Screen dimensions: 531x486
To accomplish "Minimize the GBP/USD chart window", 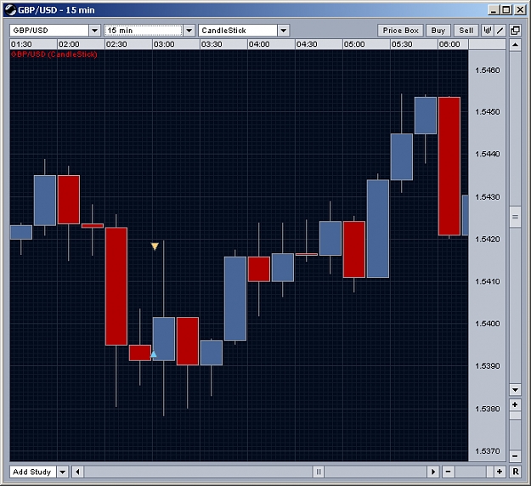I will click(x=494, y=10).
